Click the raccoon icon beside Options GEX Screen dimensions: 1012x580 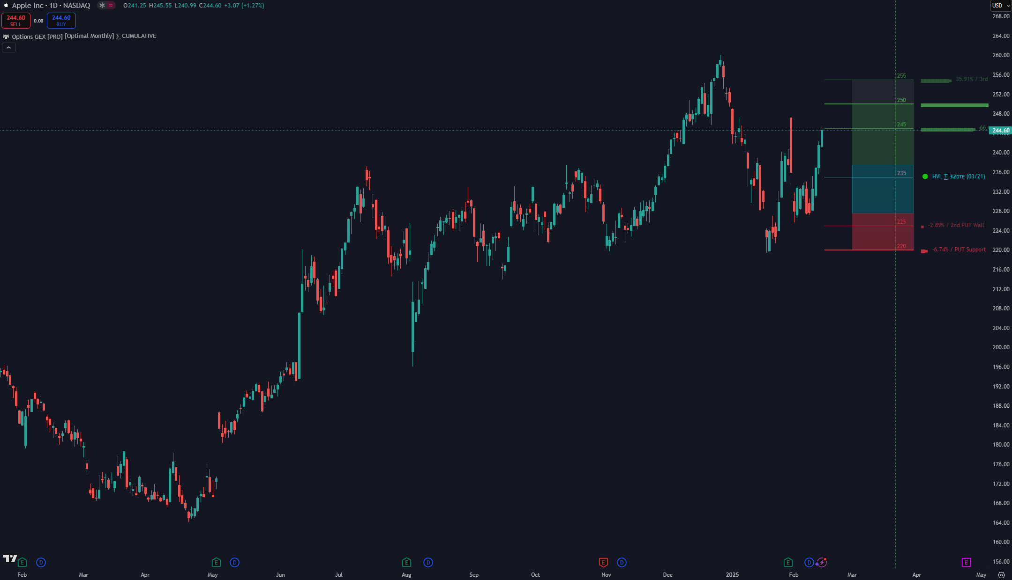(x=6, y=37)
